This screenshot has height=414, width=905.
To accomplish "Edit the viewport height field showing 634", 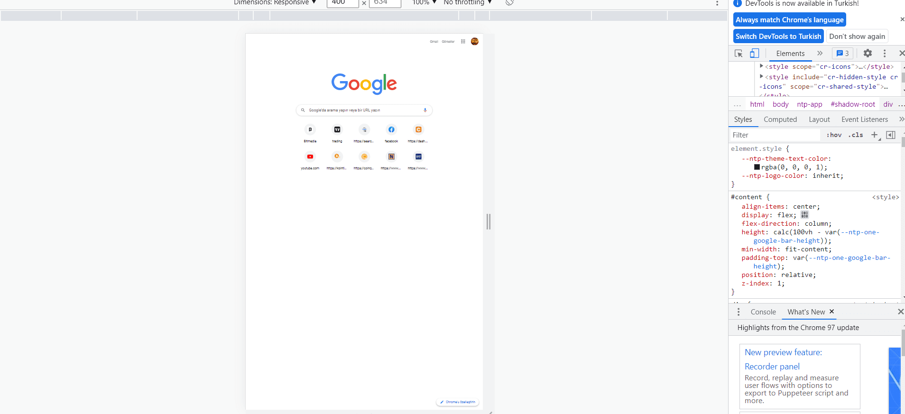I will point(385,3).
